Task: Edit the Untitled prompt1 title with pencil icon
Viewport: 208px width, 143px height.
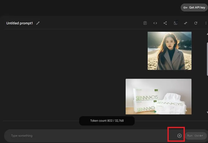Action: tap(38, 23)
